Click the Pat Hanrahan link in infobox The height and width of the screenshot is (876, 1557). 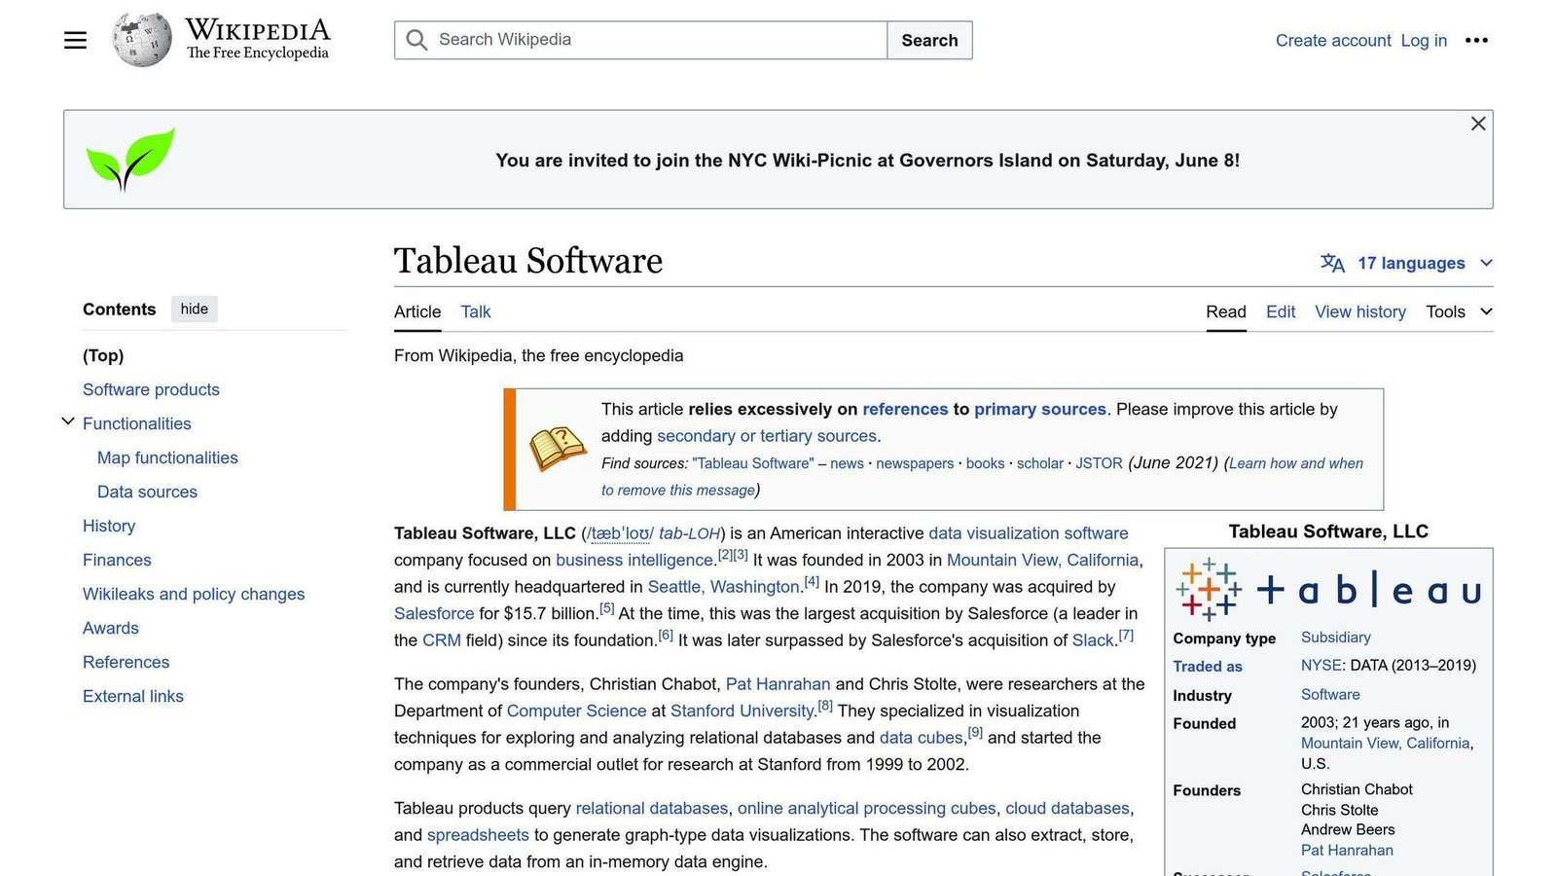[1347, 851]
